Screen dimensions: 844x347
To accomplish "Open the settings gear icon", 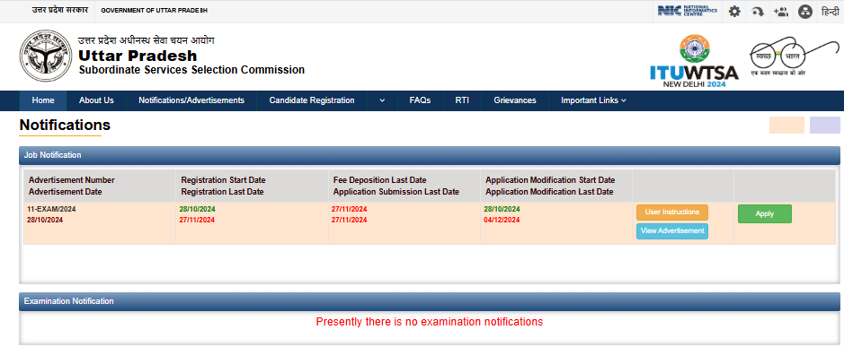I will [734, 12].
